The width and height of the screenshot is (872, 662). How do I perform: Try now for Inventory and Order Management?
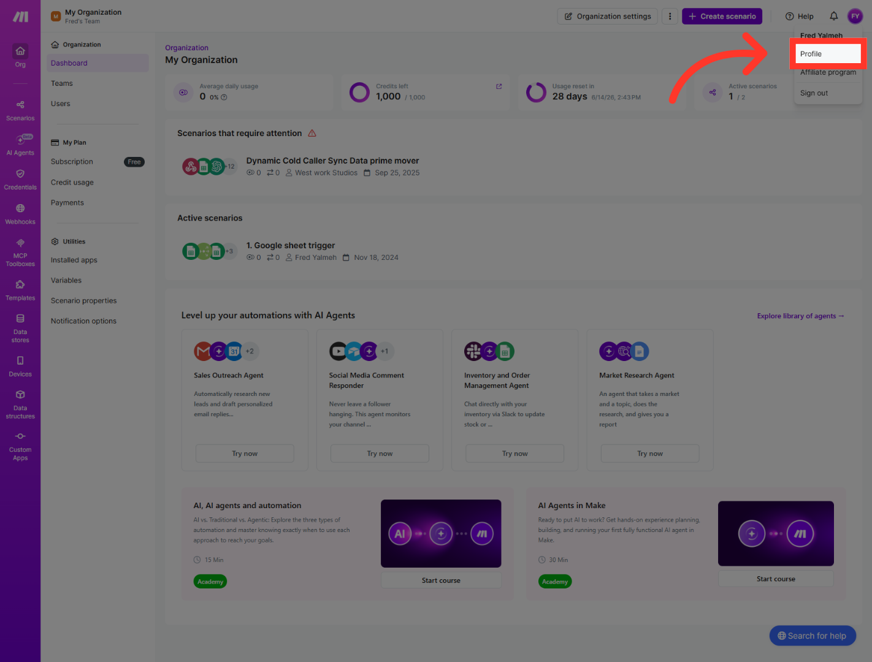click(x=514, y=454)
